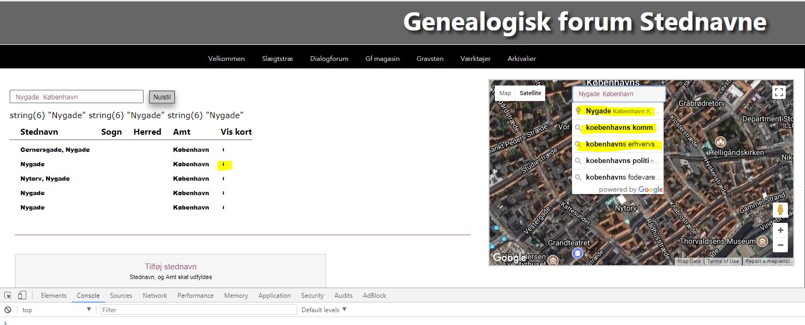Clear the console with the block icon
Screen dimensions: 805x325
click(8, 310)
